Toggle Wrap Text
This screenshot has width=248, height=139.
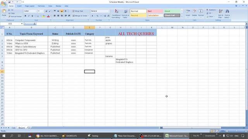[77, 11]
